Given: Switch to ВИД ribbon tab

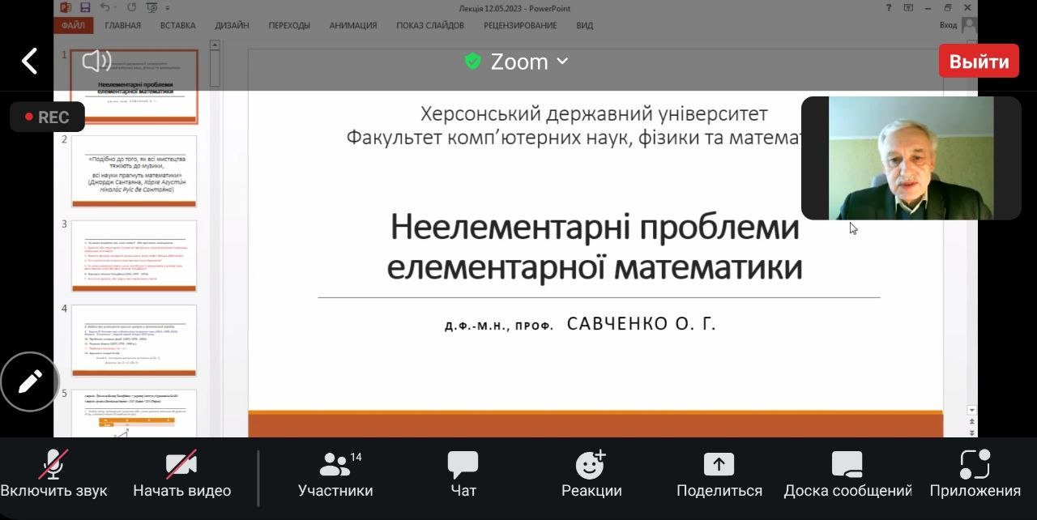Looking at the screenshot, I should [585, 25].
